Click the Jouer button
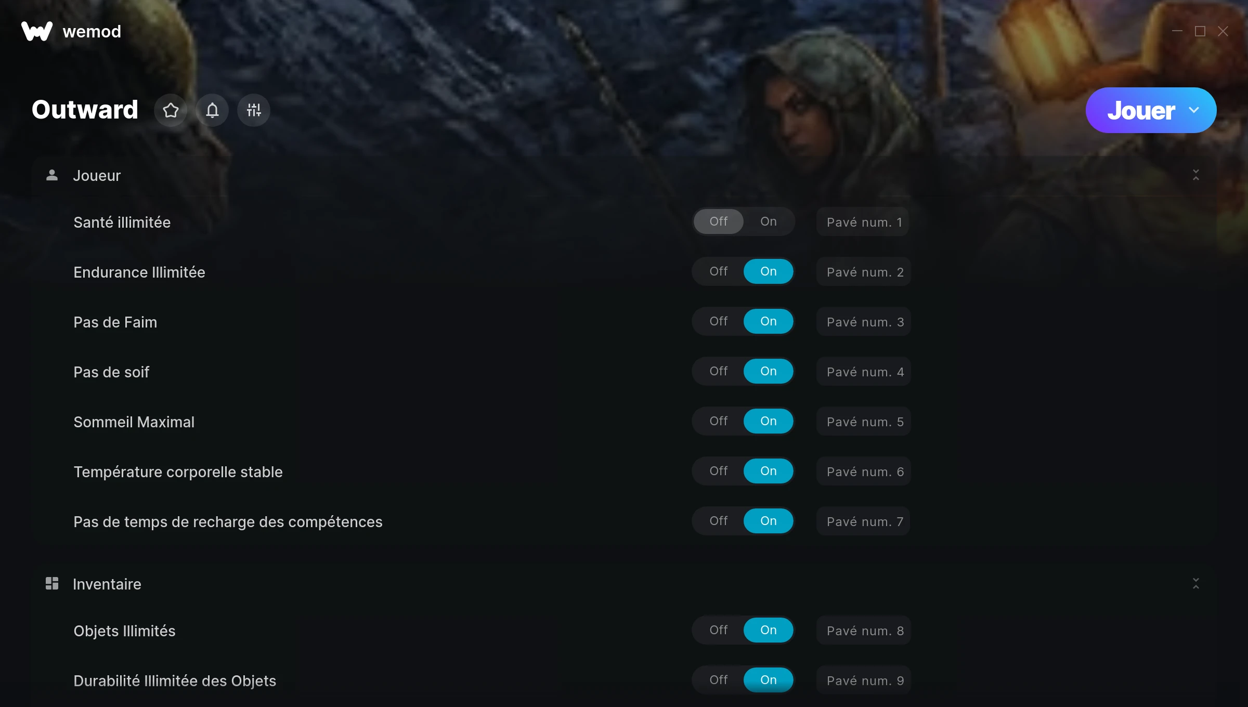 [1141, 110]
